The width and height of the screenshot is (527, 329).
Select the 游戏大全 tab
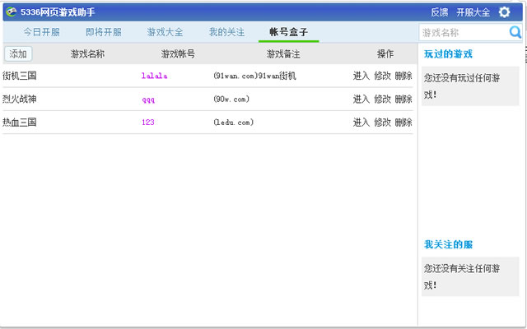coord(165,32)
